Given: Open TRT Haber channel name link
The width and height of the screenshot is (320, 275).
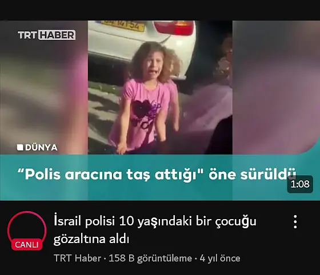Looking at the screenshot, I should coord(77,258).
